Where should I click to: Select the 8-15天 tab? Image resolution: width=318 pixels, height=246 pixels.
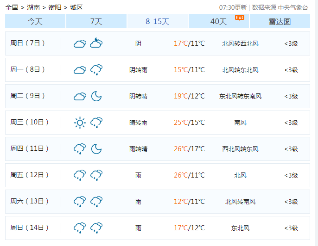[x=158, y=21]
